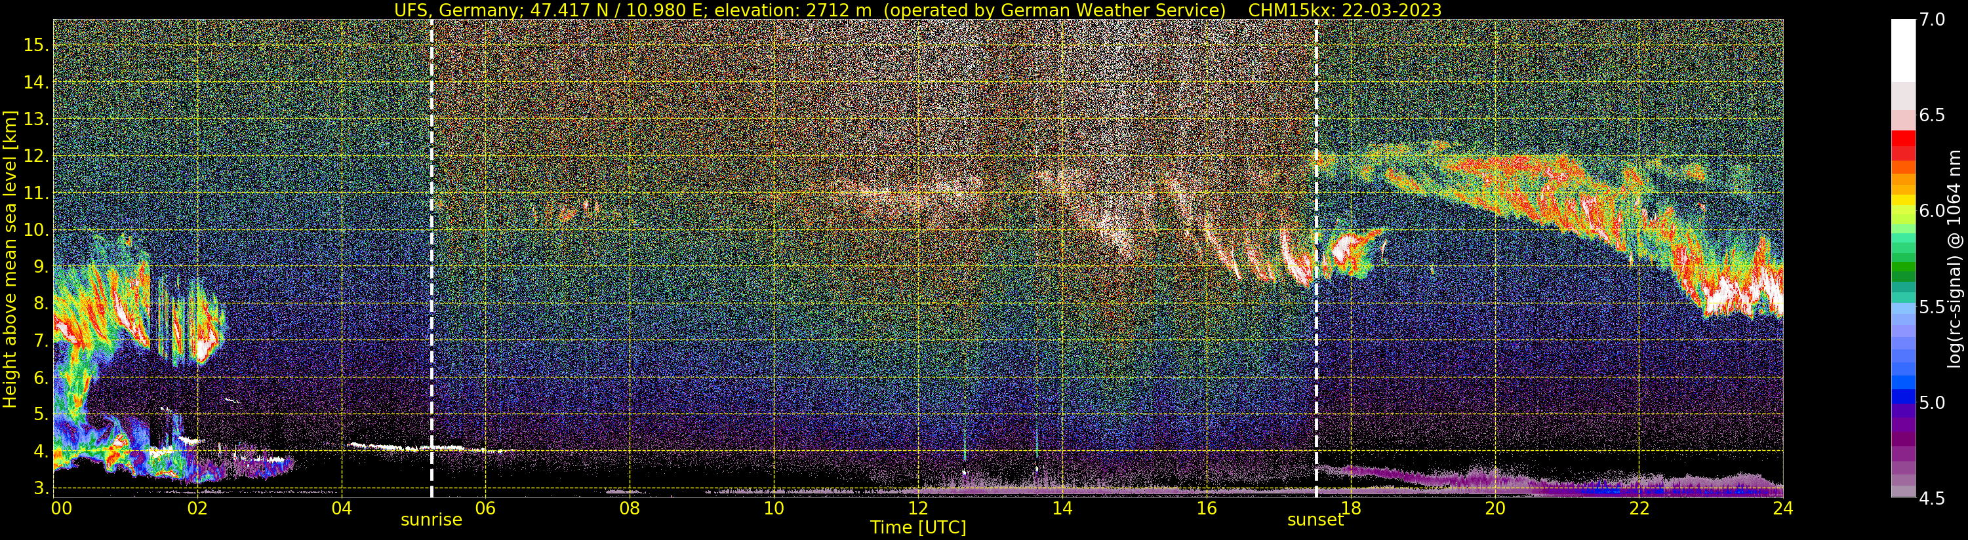Click the white segment at the colorbar top

1903,50
